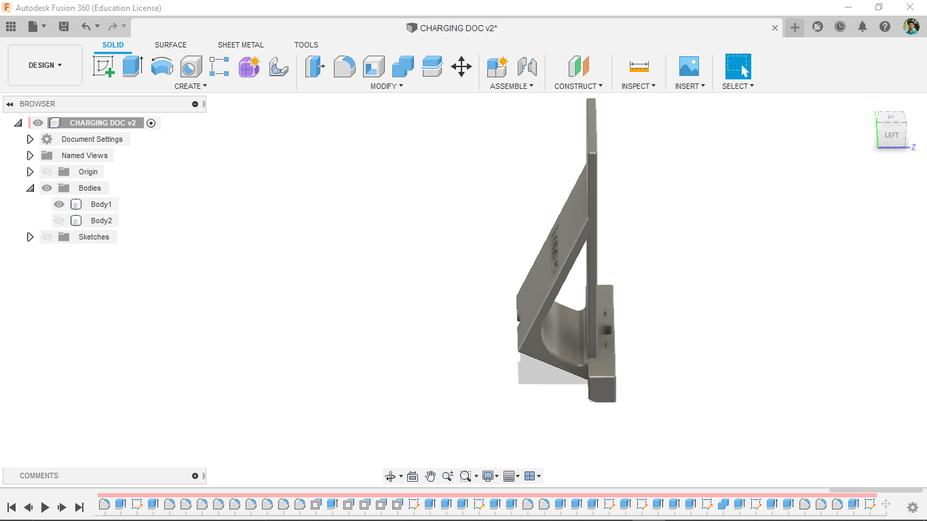Expand the Document Settings tree item
The width and height of the screenshot is (927, 521).
pyautogui.click(x=30, y=138)
